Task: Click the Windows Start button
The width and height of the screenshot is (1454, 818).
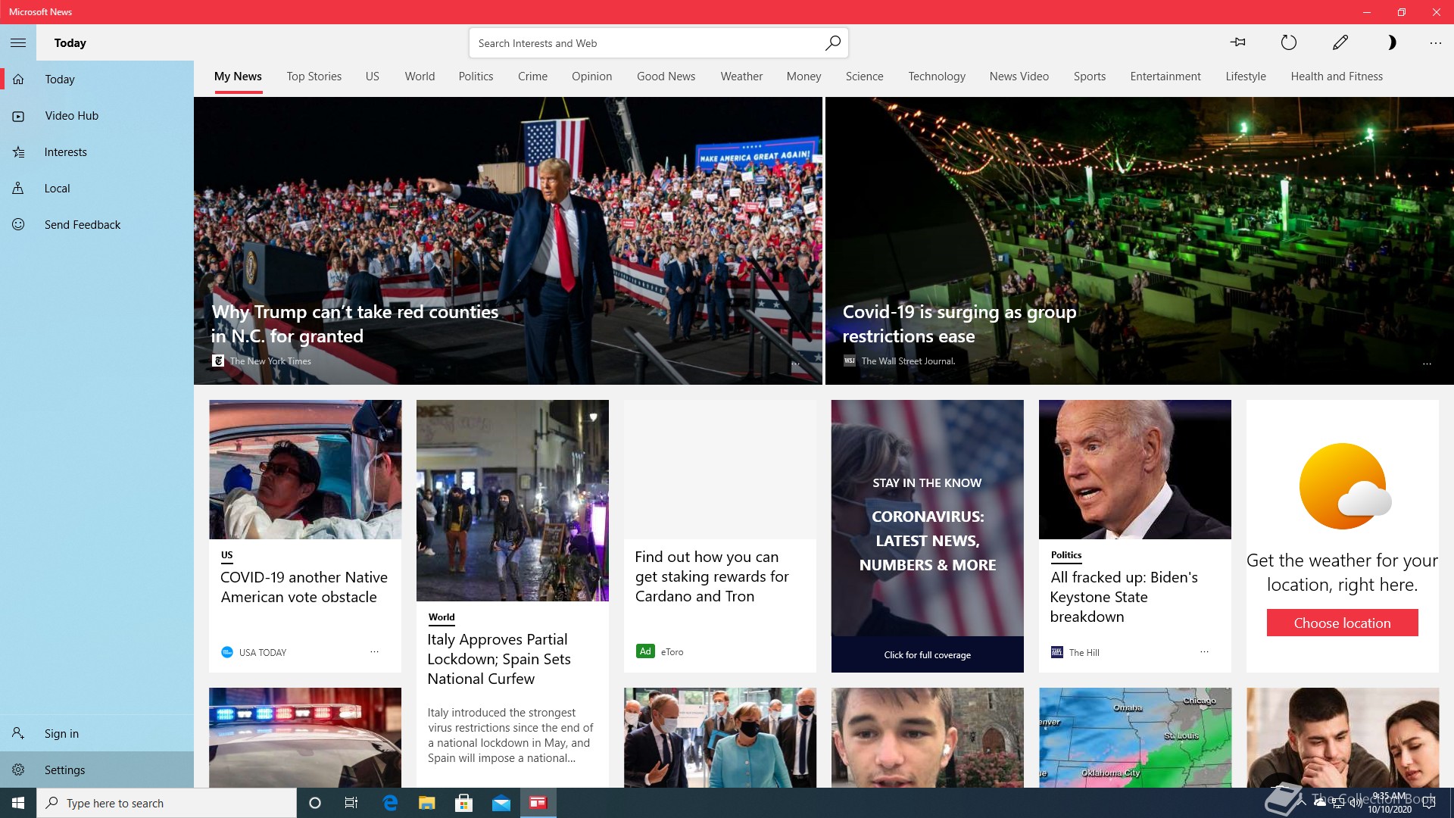Action: (18, 803)
